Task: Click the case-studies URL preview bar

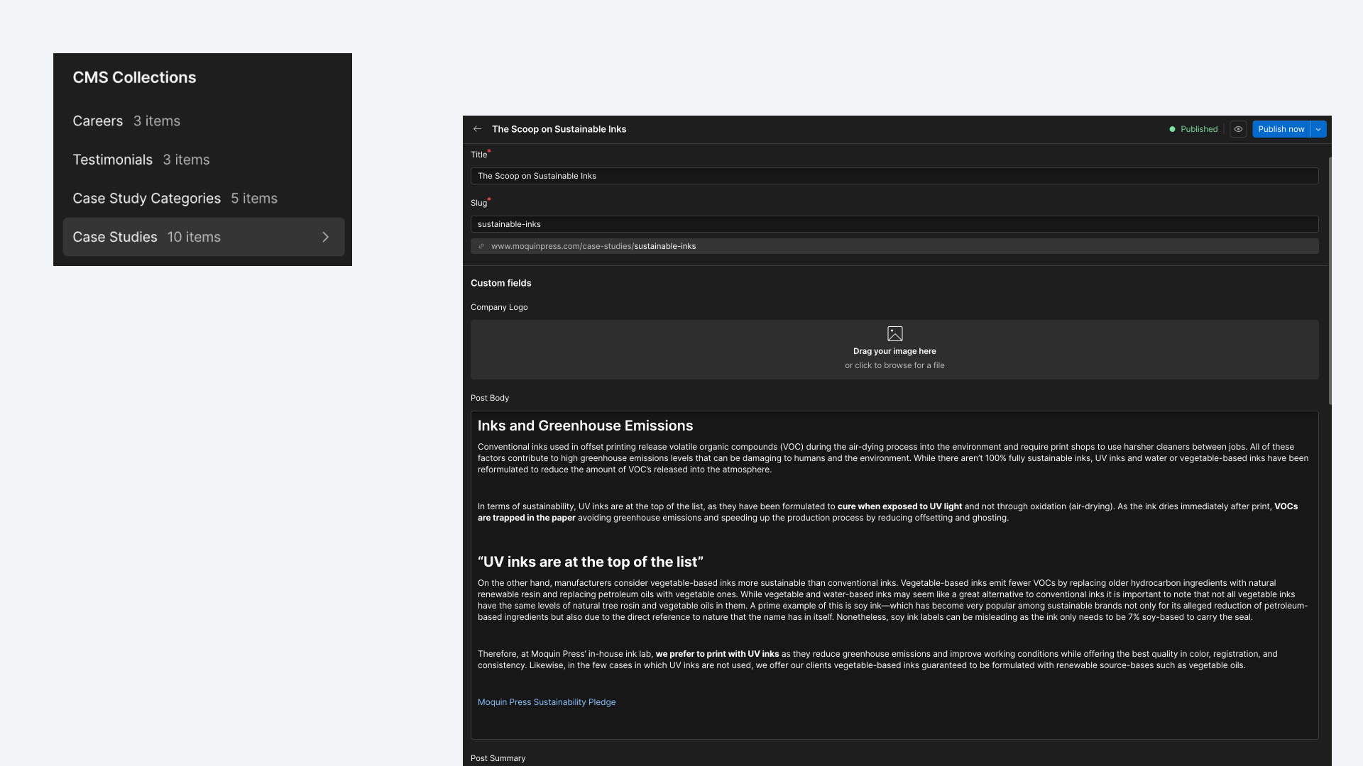Action: point(894,246)
